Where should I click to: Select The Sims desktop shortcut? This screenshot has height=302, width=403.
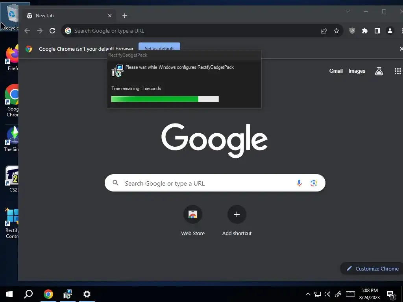click(x=11, y=139)
